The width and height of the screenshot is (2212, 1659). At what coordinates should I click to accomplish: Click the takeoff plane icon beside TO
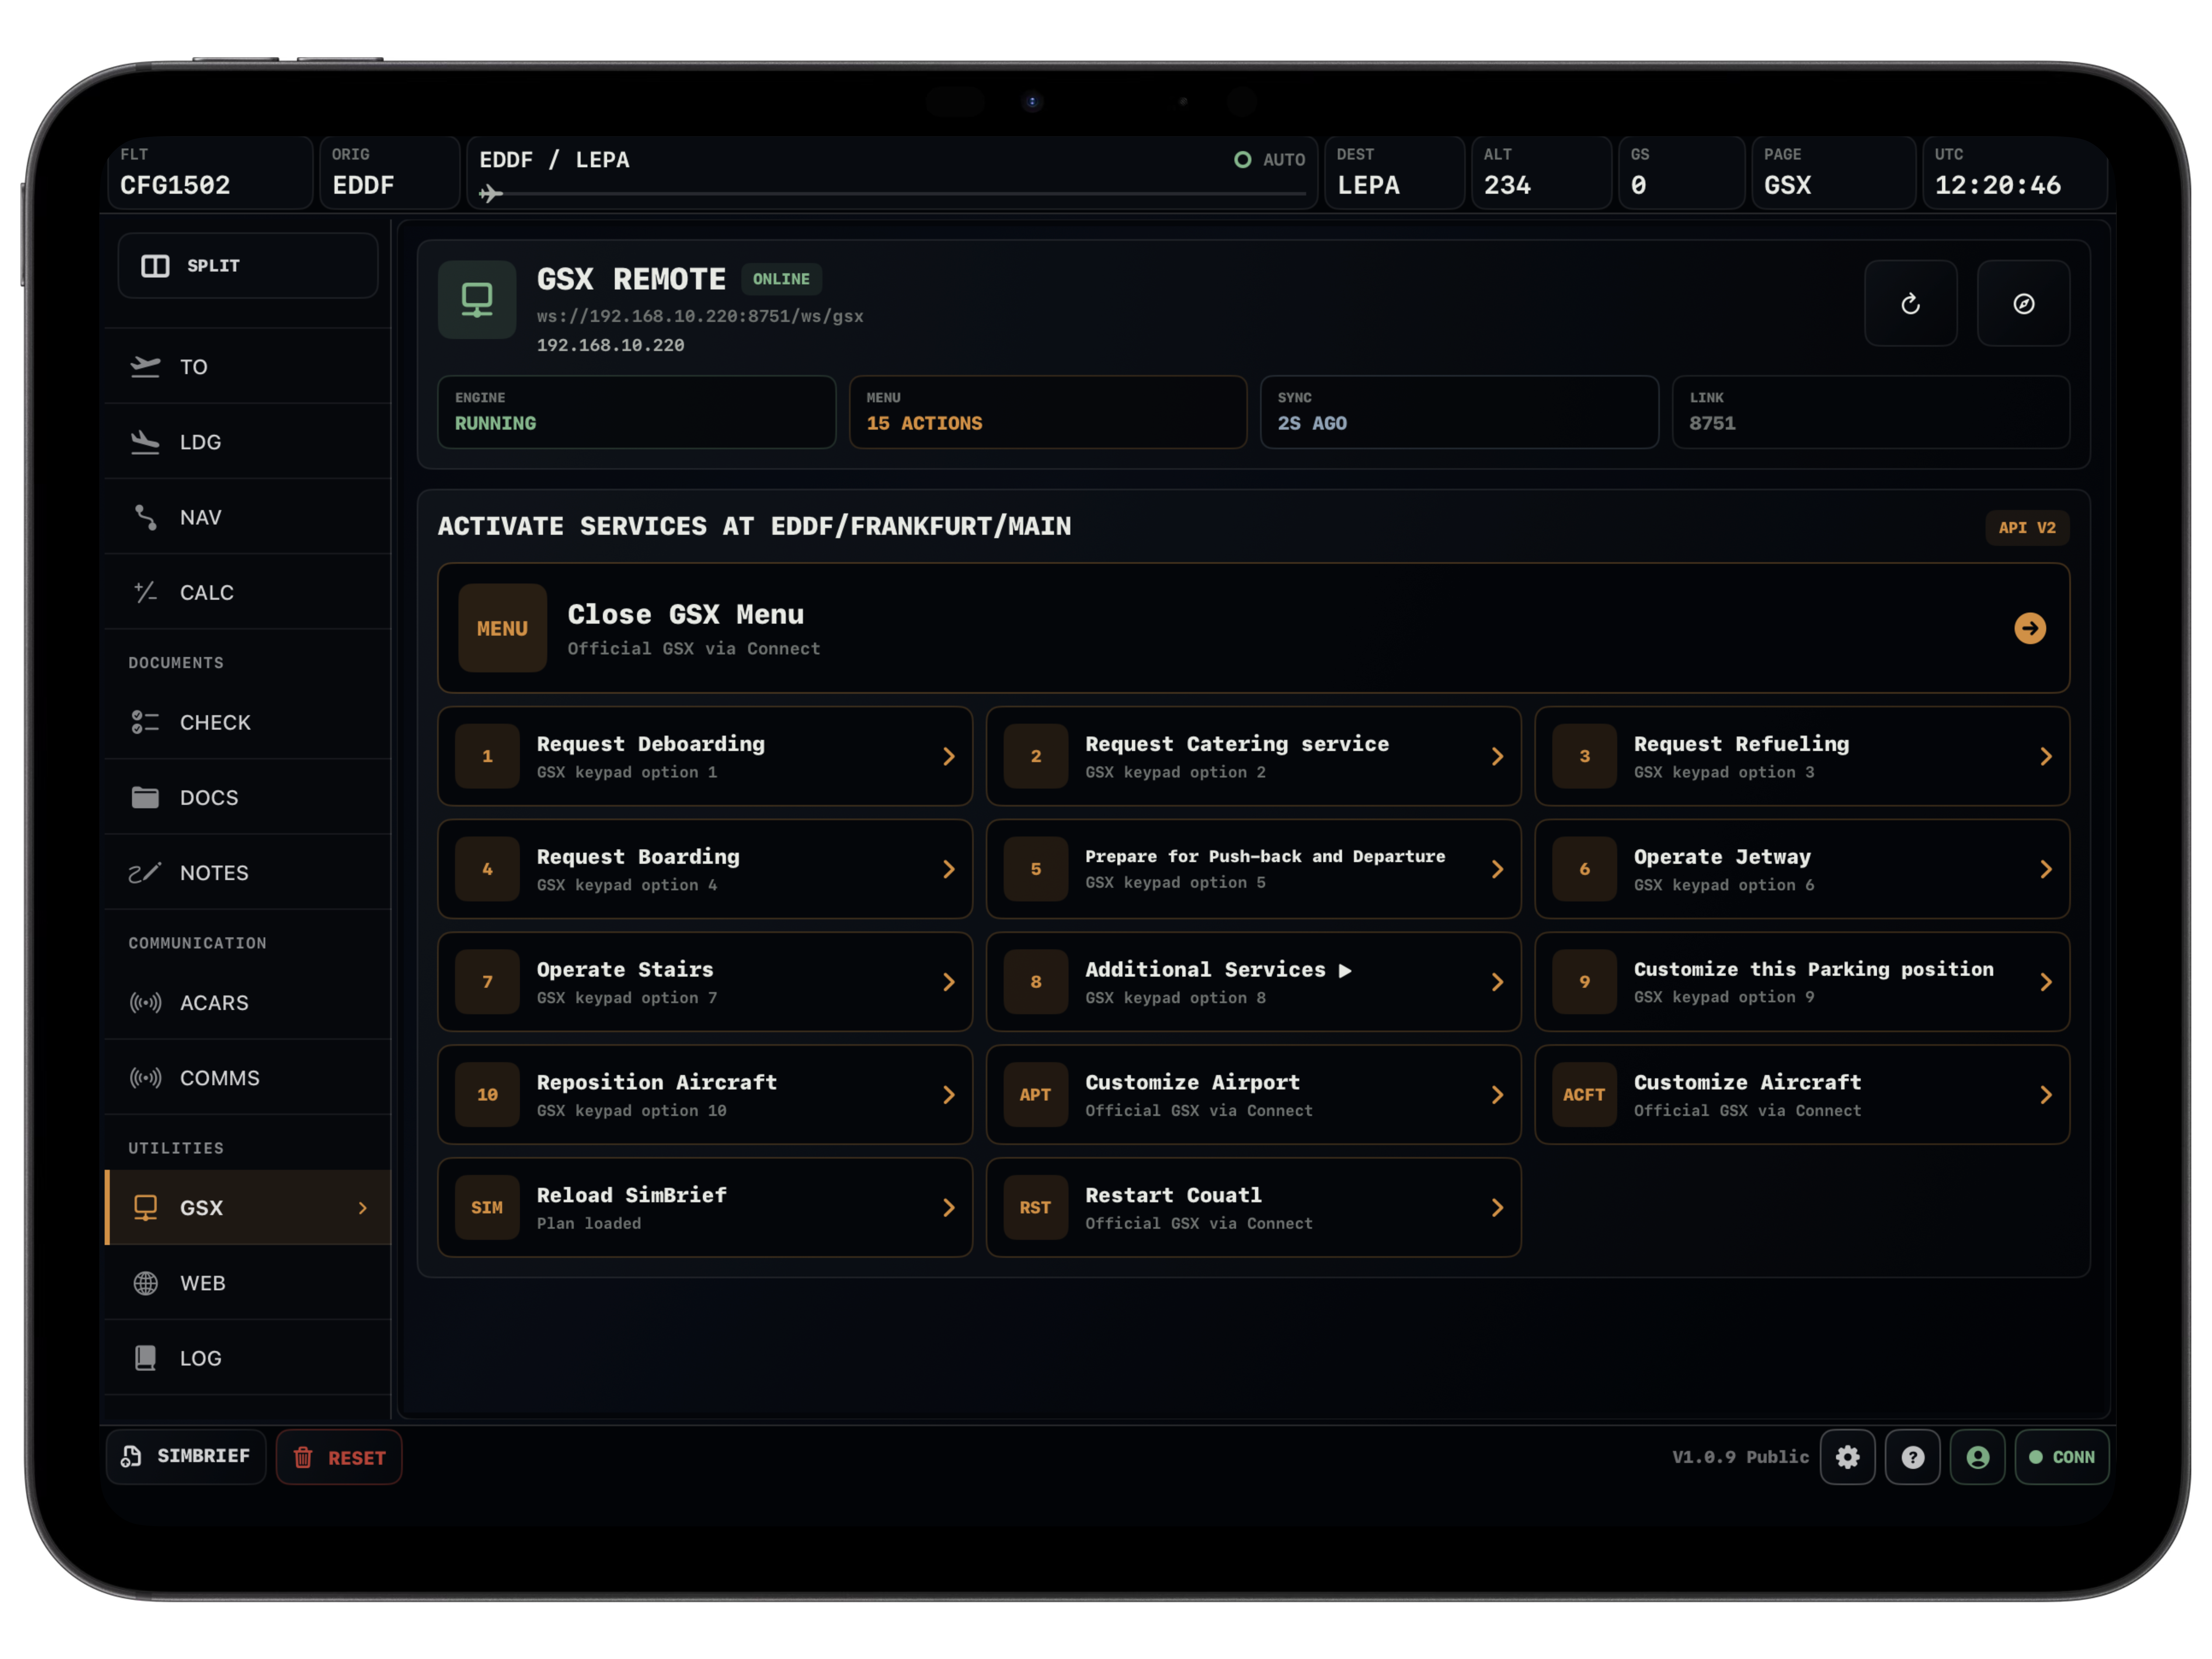[145, 367]
